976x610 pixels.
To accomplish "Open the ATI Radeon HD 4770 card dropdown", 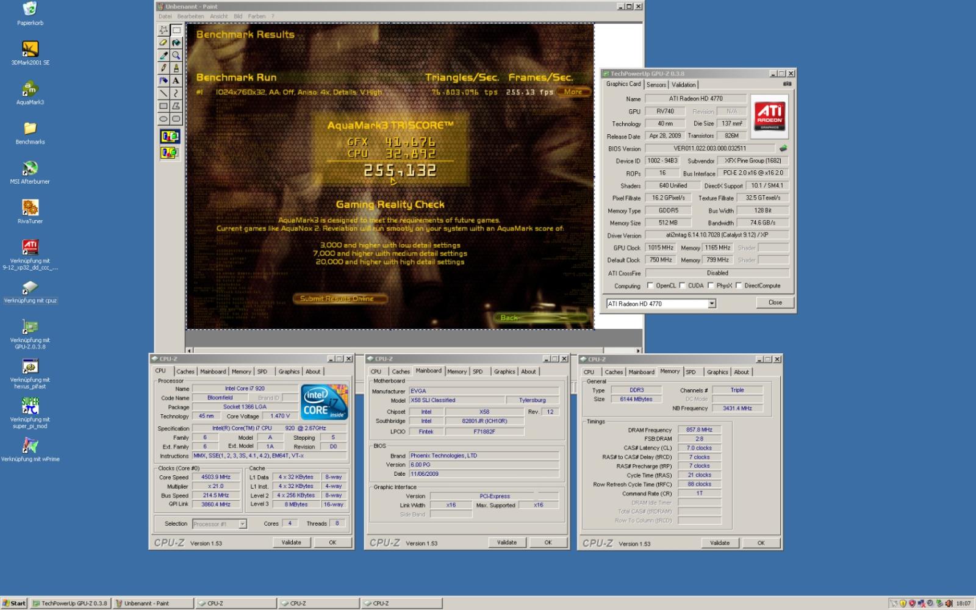I will (x=711, y=304).
